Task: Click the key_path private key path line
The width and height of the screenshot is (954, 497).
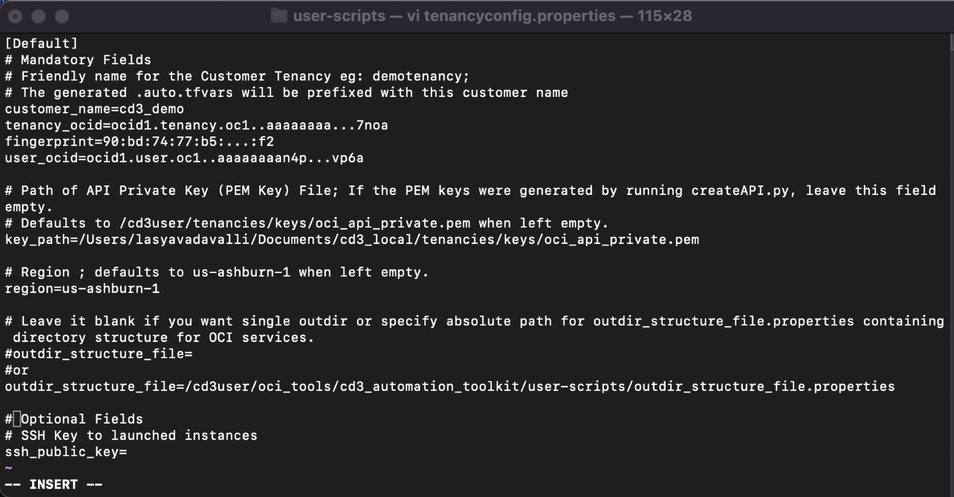Action: click(352, 240)
